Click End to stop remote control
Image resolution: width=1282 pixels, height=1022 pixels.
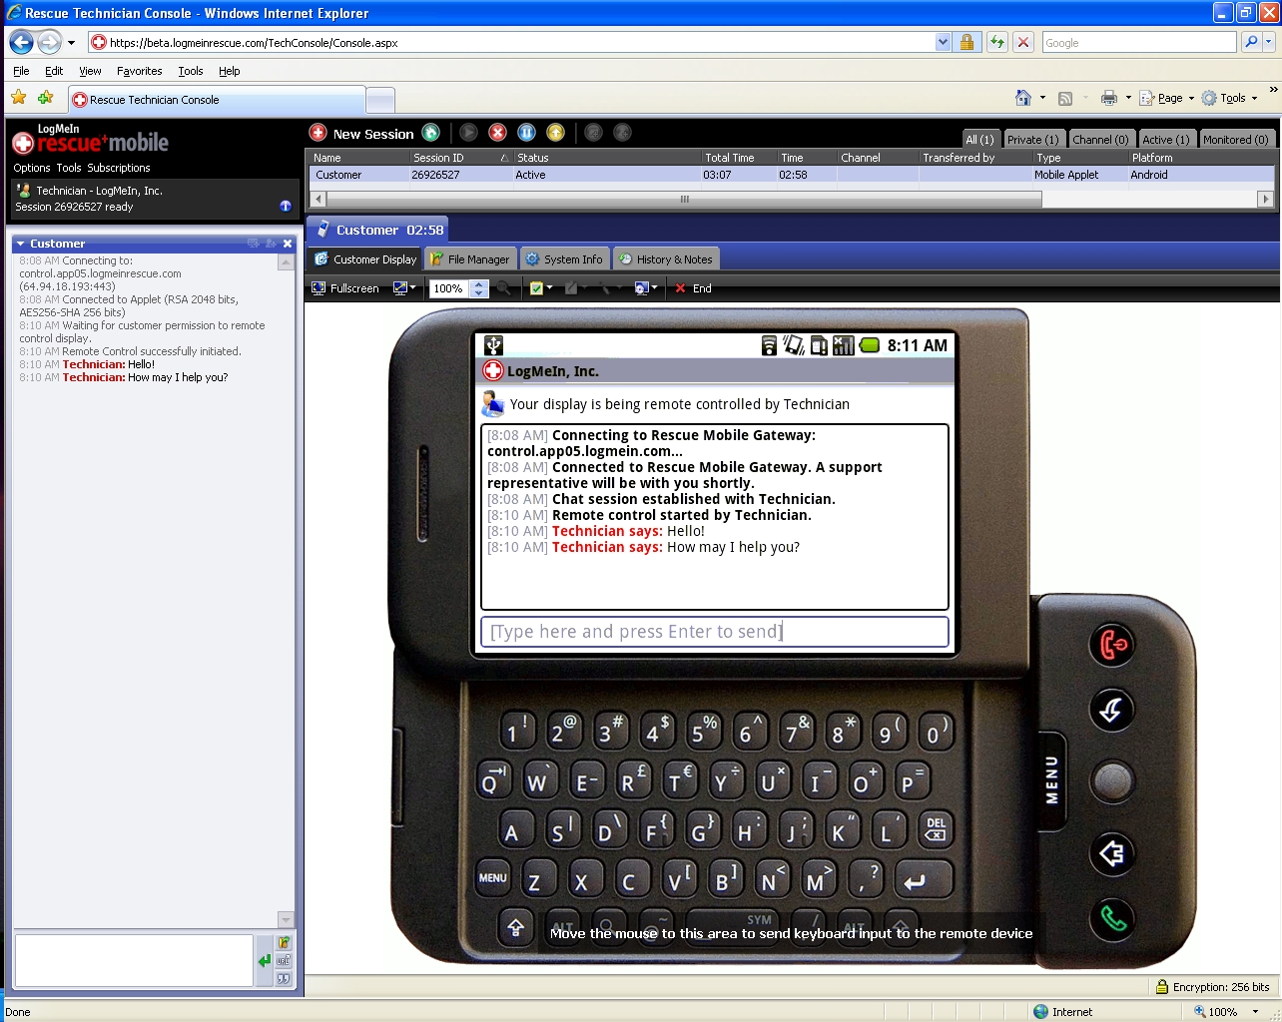(x=693, y=288)
